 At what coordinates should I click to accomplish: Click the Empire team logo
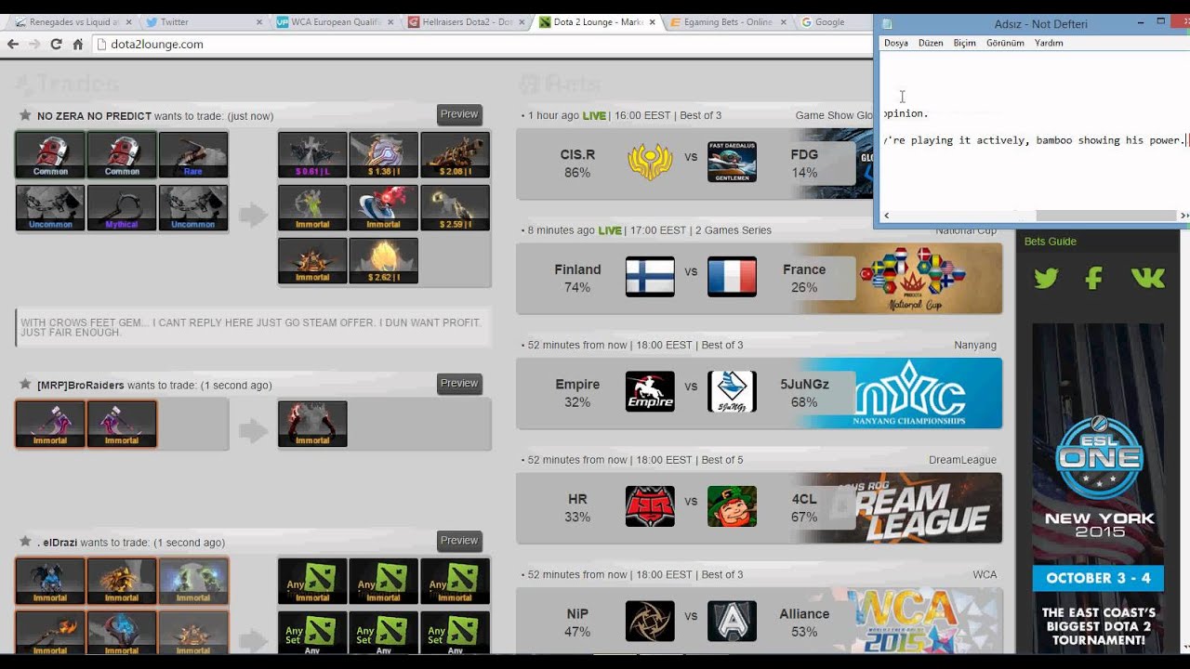(x=650, y=392)
